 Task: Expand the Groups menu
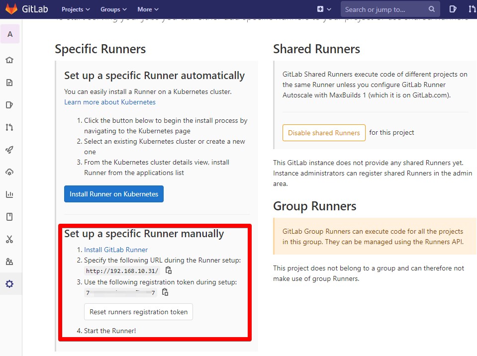point(113,9)
